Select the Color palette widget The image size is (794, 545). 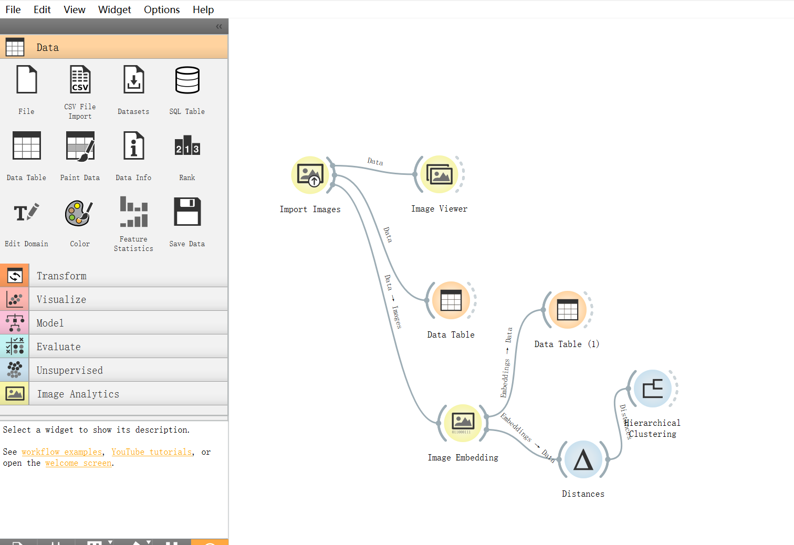80,213
